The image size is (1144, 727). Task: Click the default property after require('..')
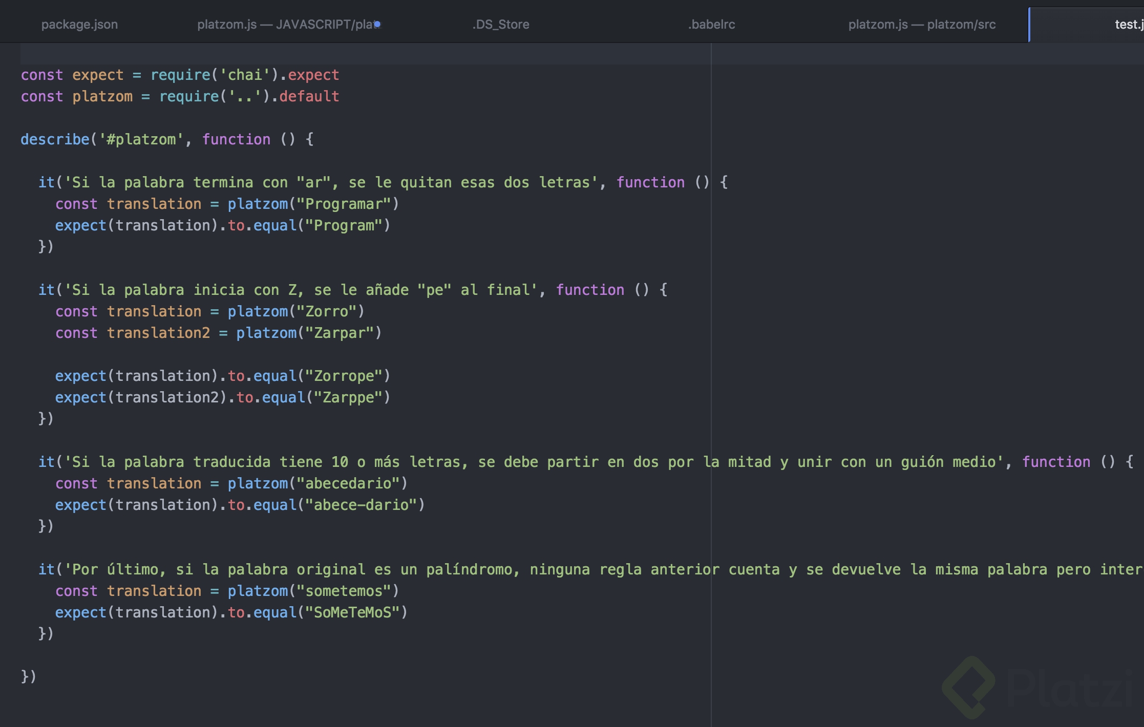[309, 96]
